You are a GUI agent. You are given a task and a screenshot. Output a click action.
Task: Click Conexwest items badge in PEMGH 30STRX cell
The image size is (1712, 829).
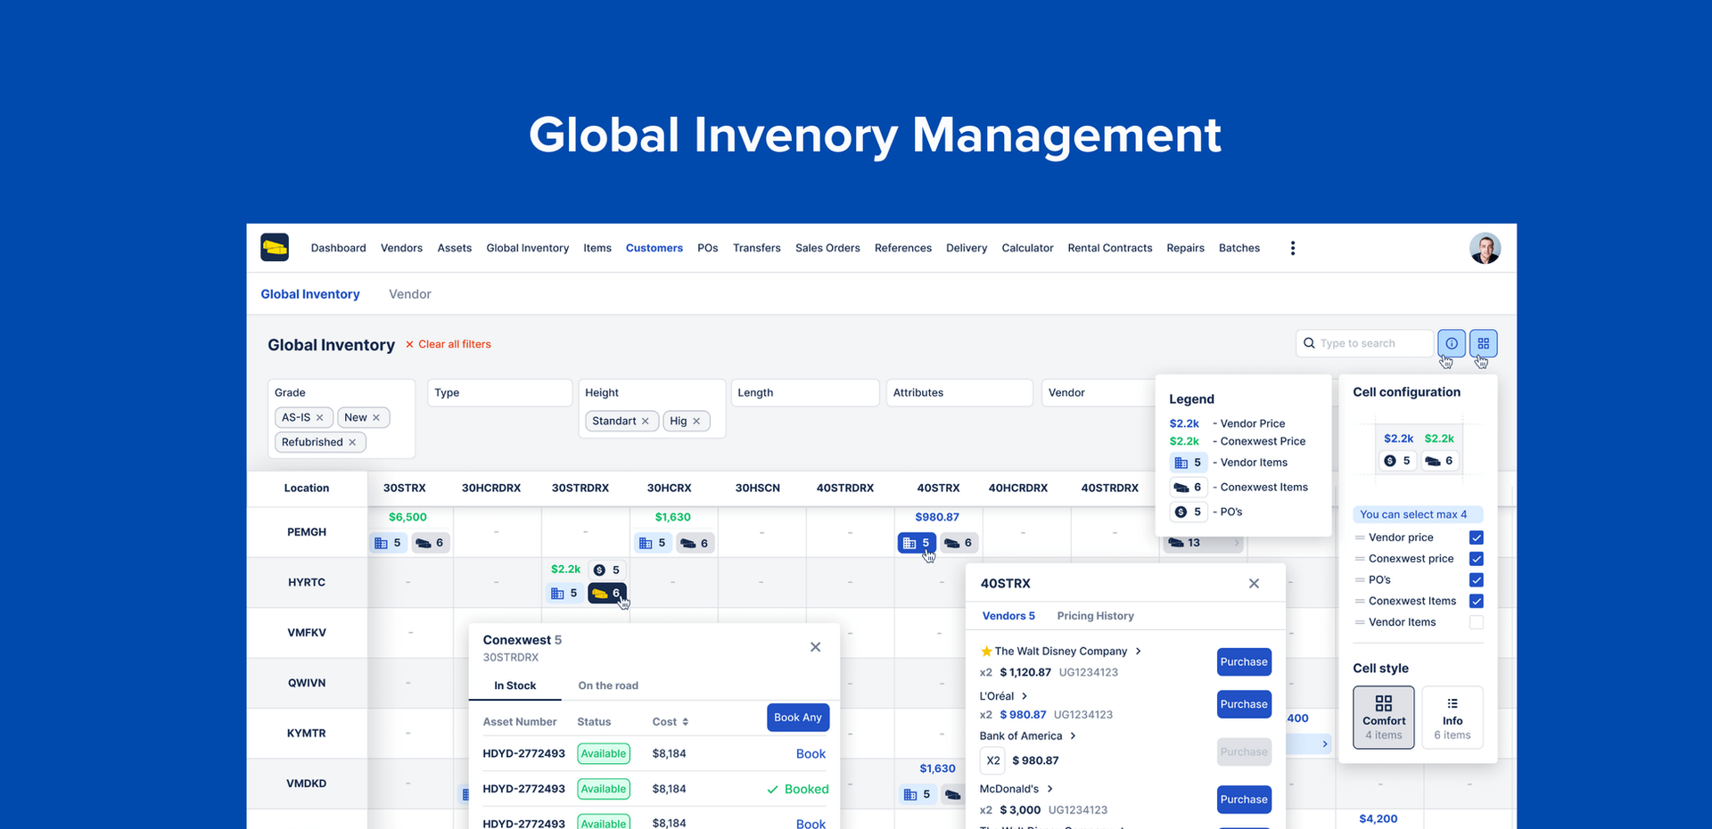tap(430, 542)
